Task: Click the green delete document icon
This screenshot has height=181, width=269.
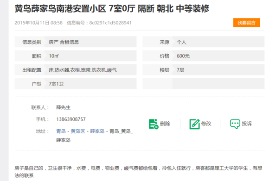Action: click(154, 124)
